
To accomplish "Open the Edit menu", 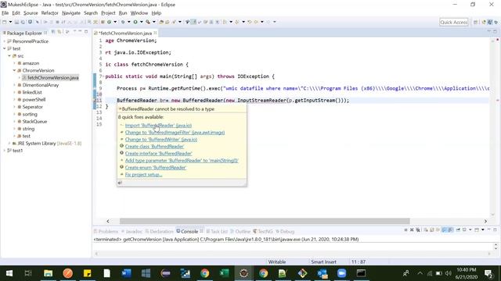I will (x=16, y=13).
